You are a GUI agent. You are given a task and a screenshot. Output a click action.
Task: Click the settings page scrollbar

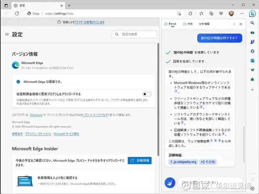tap(158, 99)
